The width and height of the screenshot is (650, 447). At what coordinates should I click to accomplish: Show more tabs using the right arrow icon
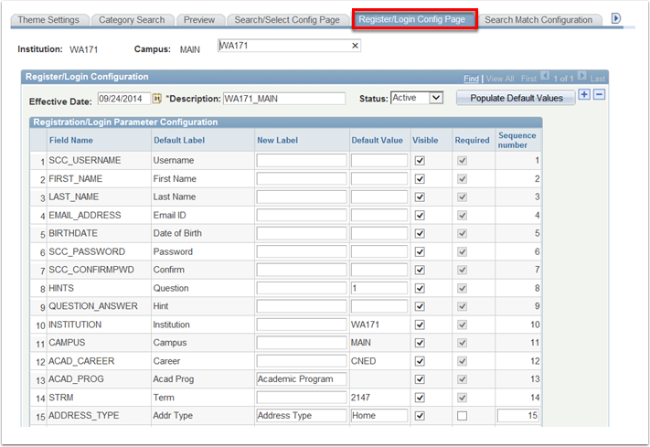pos(616,18)
